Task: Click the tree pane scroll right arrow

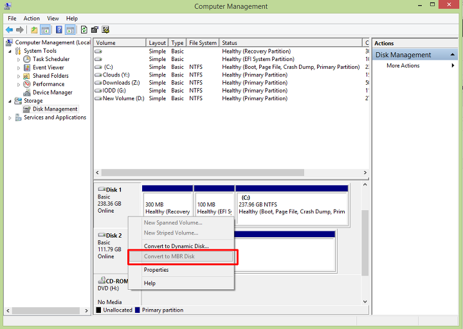Action: pyautogui.click(x=86, y=311)
